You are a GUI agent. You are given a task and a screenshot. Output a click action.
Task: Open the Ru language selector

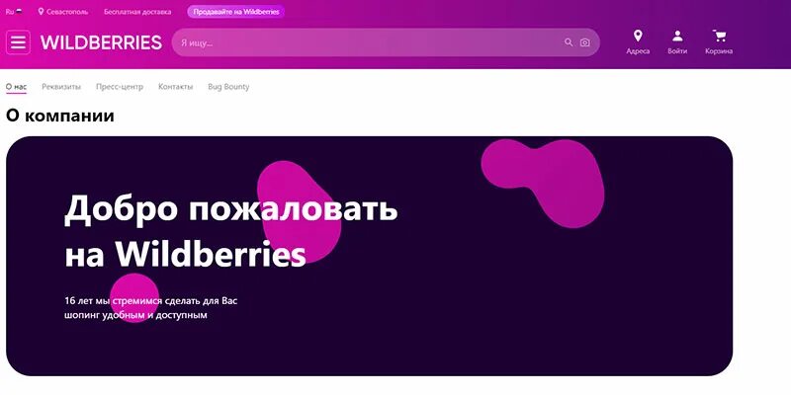(14, 11)
